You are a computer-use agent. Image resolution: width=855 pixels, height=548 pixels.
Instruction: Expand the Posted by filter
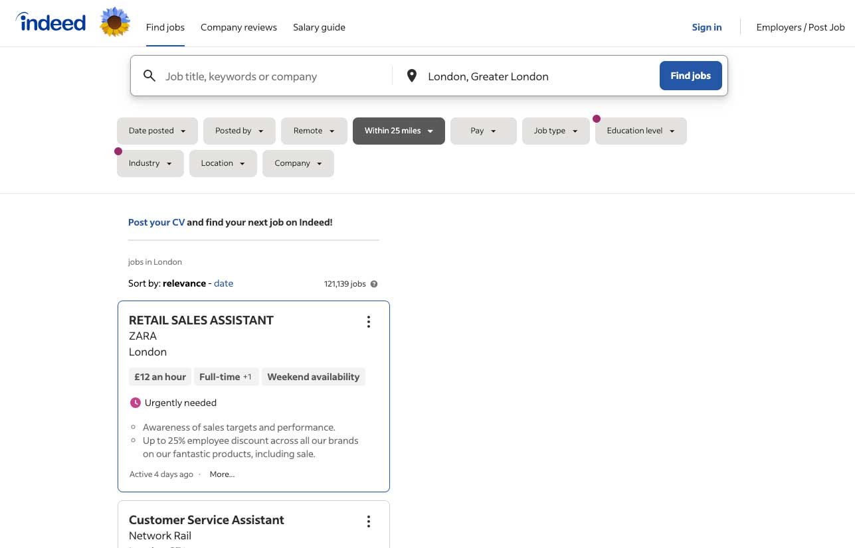tap(239, 131)
